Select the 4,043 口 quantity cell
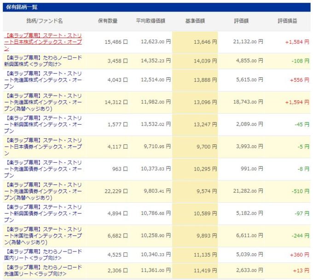The height and width of the screenshot is (280, 313). (x=117, y=80)
